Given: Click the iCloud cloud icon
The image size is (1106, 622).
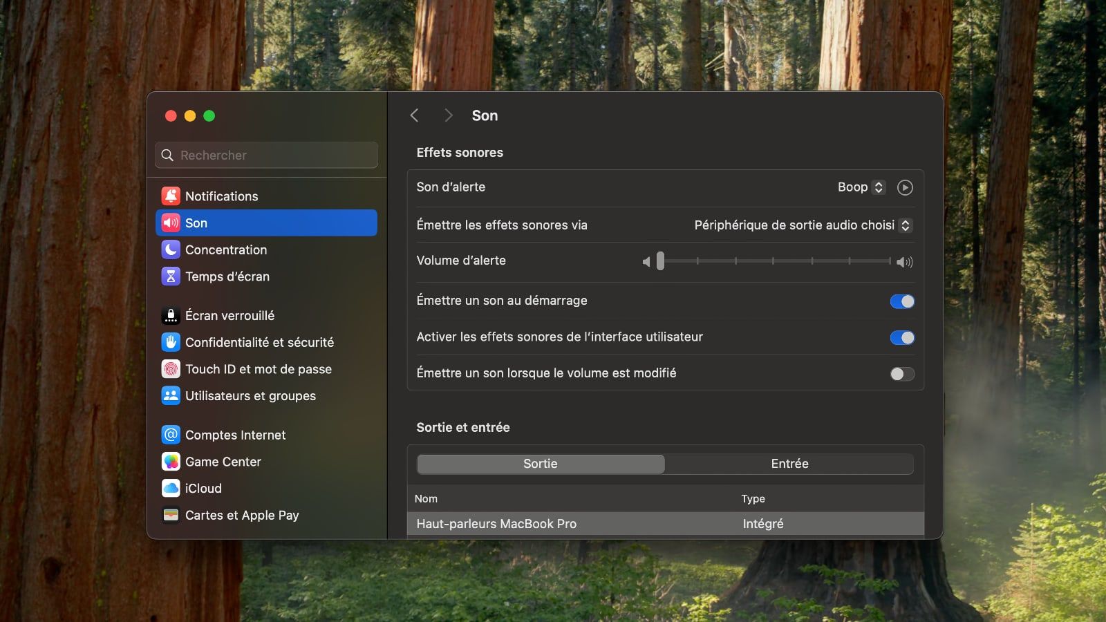Looking at the screenshot, I should click(171, 489).
